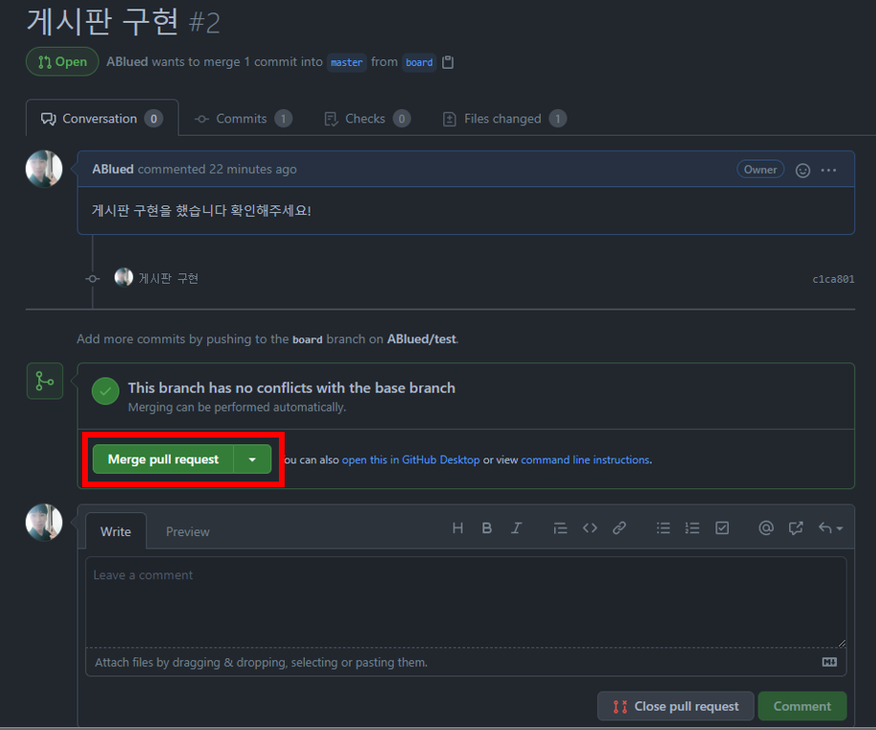Copy the board branch name with clipboard icon
Viewport: 876px width, 730px height.
click(447, 62)
